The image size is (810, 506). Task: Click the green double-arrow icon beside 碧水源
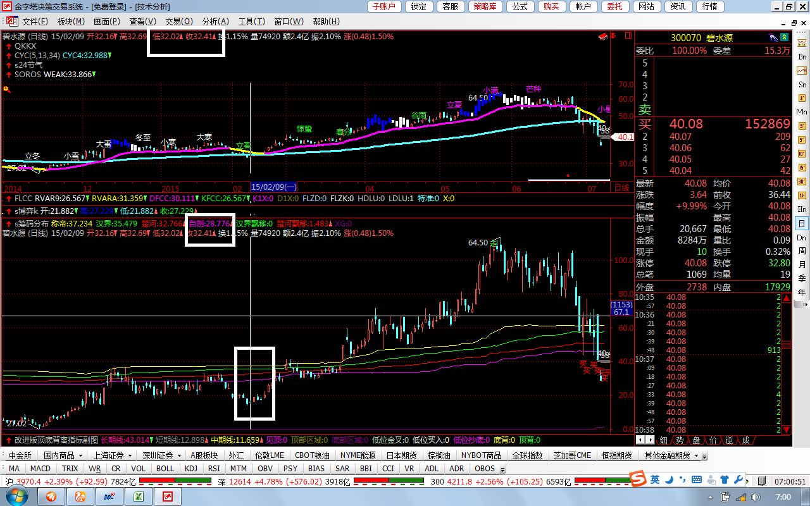[785, 38]
